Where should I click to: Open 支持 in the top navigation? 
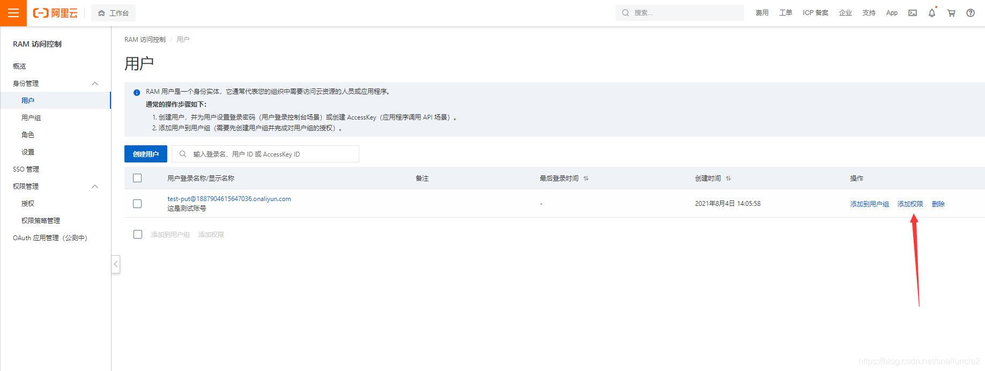[869, 13]
